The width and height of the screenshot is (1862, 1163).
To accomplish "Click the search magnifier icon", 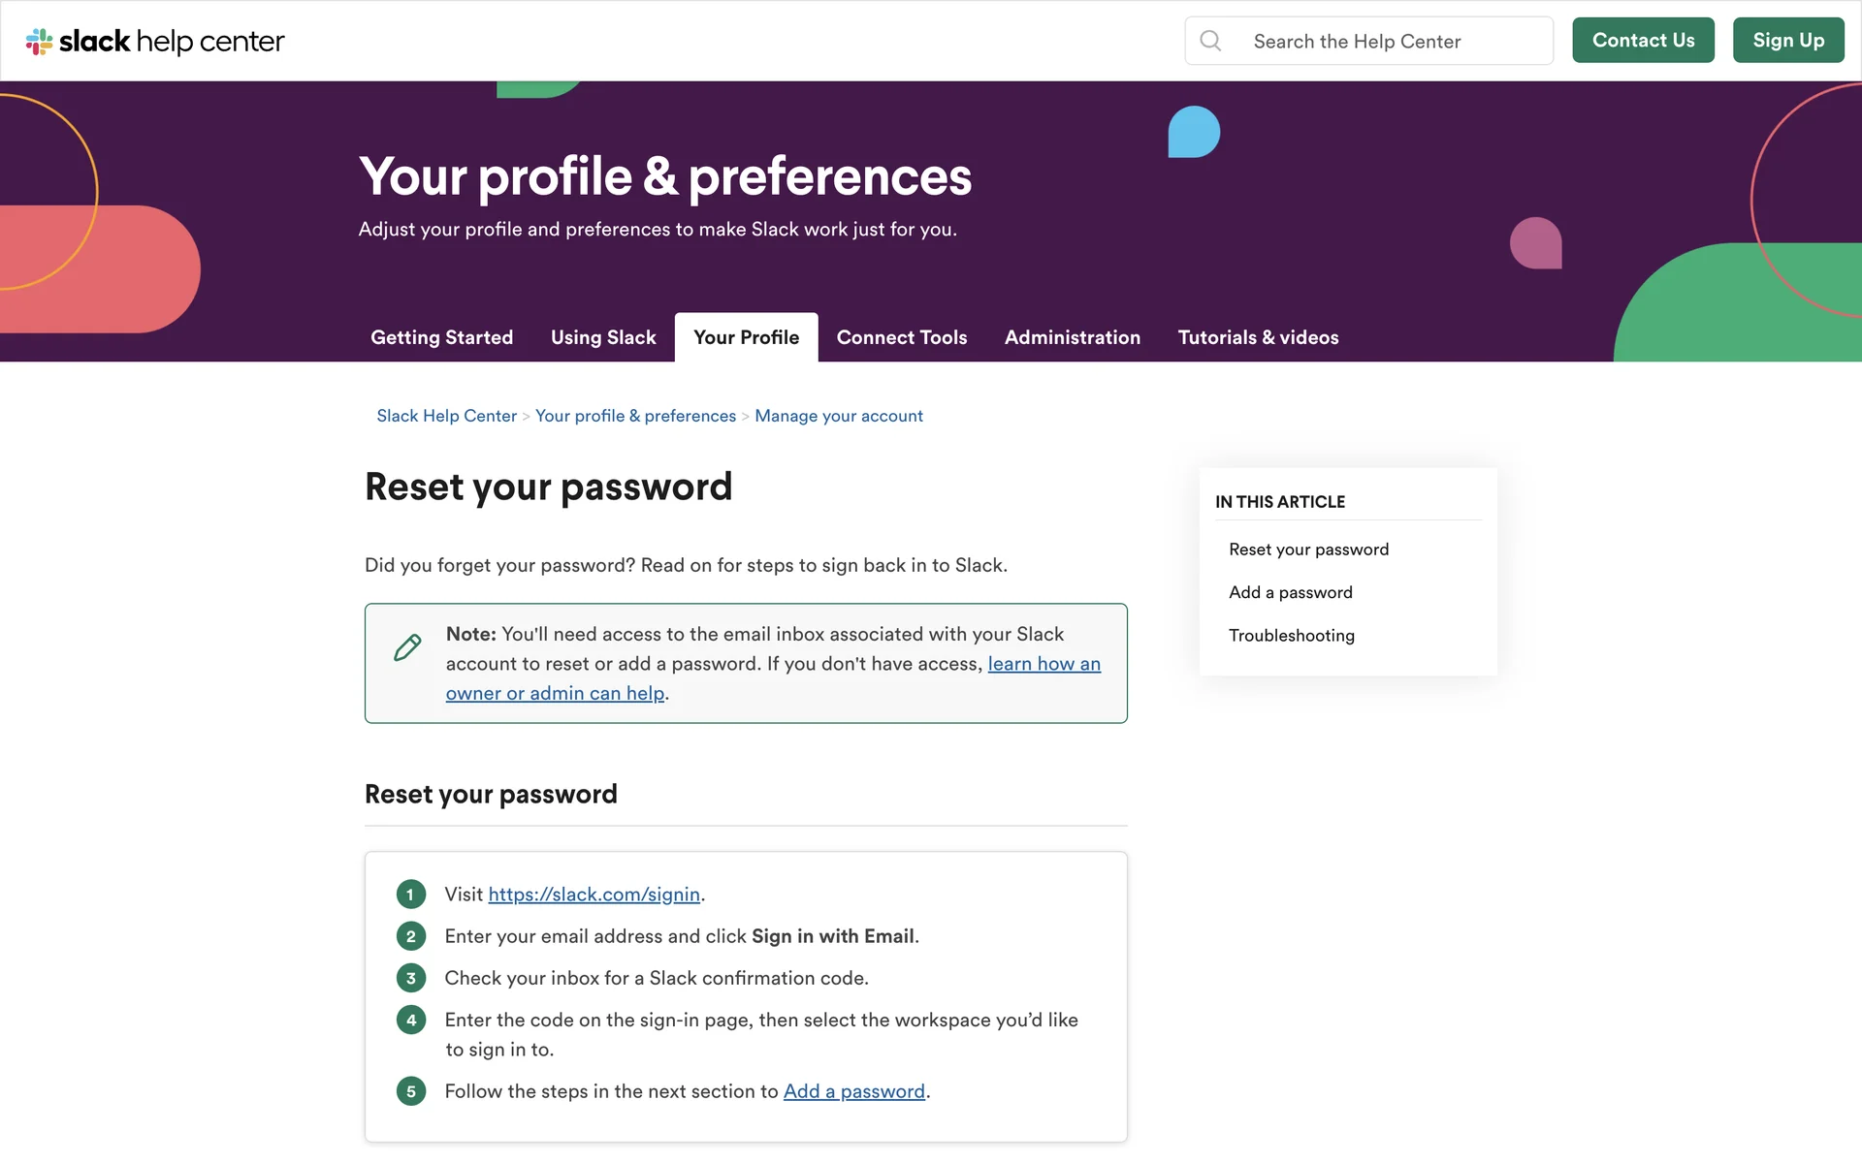I will point(1210,41).
